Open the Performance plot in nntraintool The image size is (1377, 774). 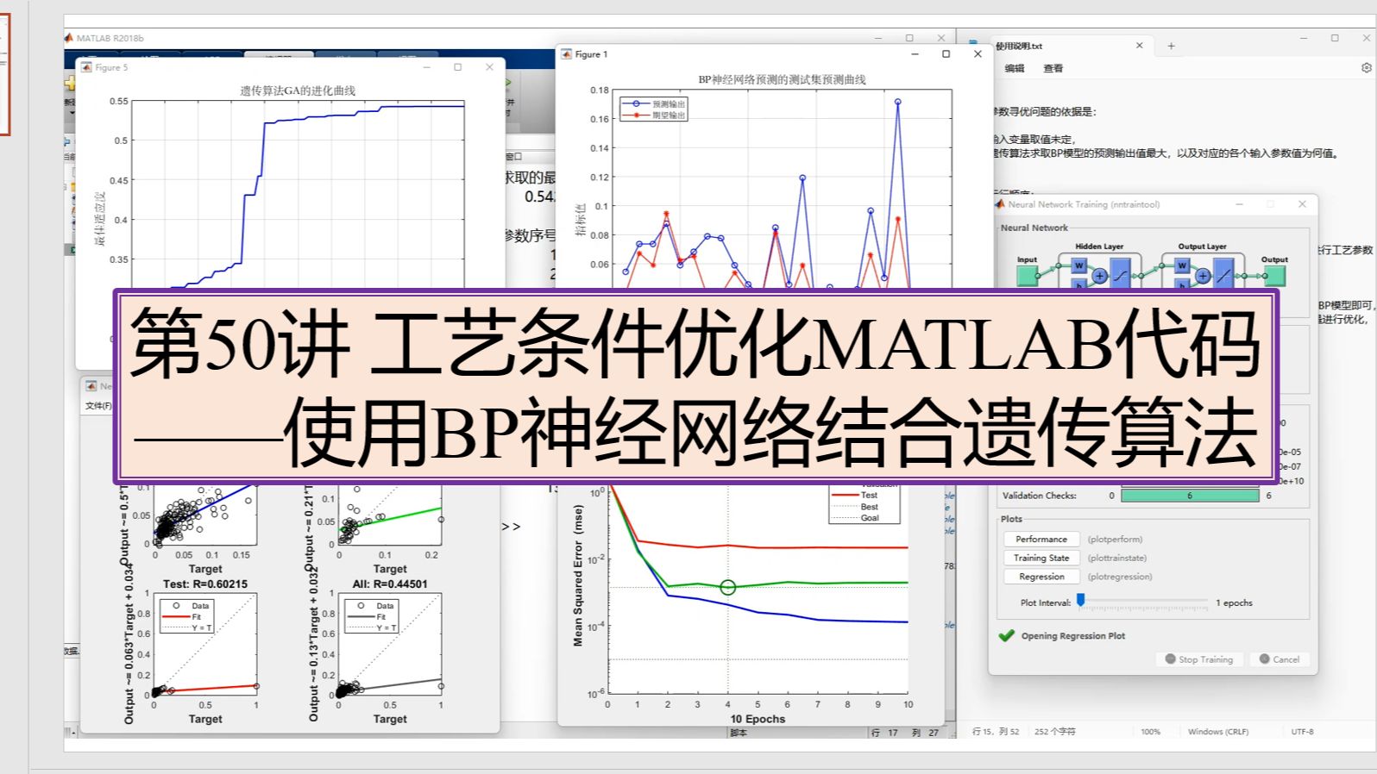point(1041,539)
